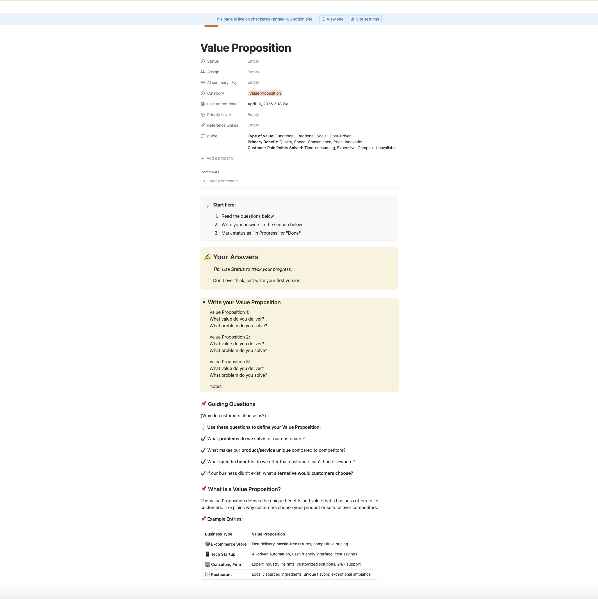Click the Category target icon
The image size is (598, 599).
click(203, 93)
